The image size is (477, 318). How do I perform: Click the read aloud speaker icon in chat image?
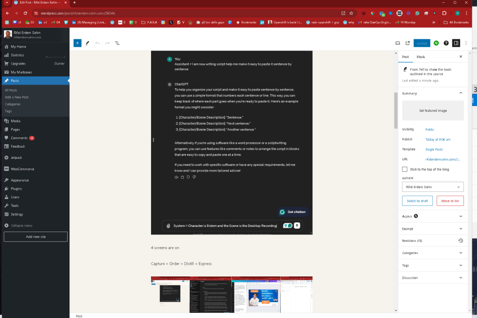pyautogui.click(x=176, y=177)
